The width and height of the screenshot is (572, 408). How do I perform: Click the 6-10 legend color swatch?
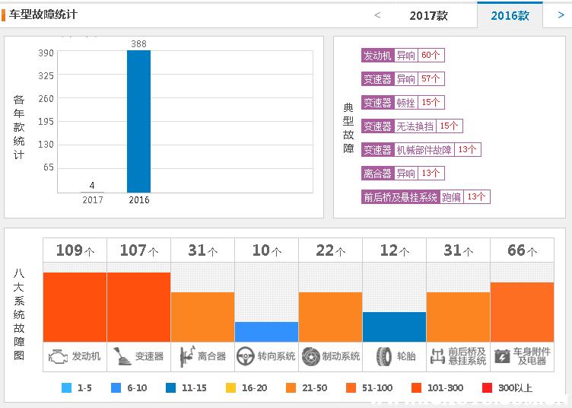coord(116,387)
